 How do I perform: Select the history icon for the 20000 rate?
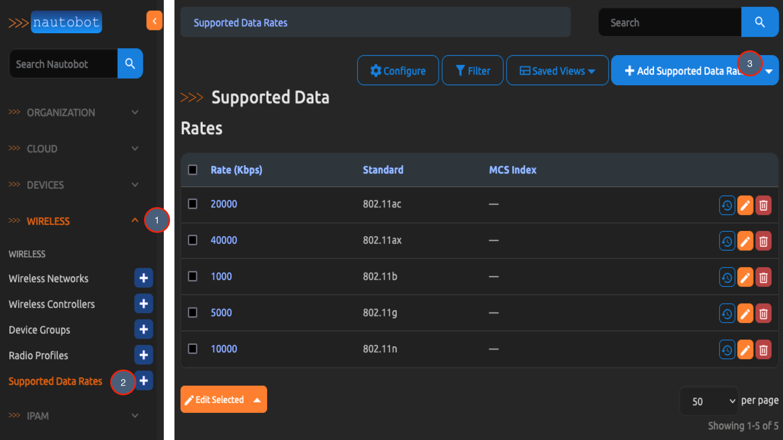[x=727, y=205]
